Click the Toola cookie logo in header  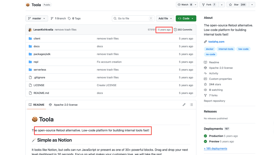[28, 5]
